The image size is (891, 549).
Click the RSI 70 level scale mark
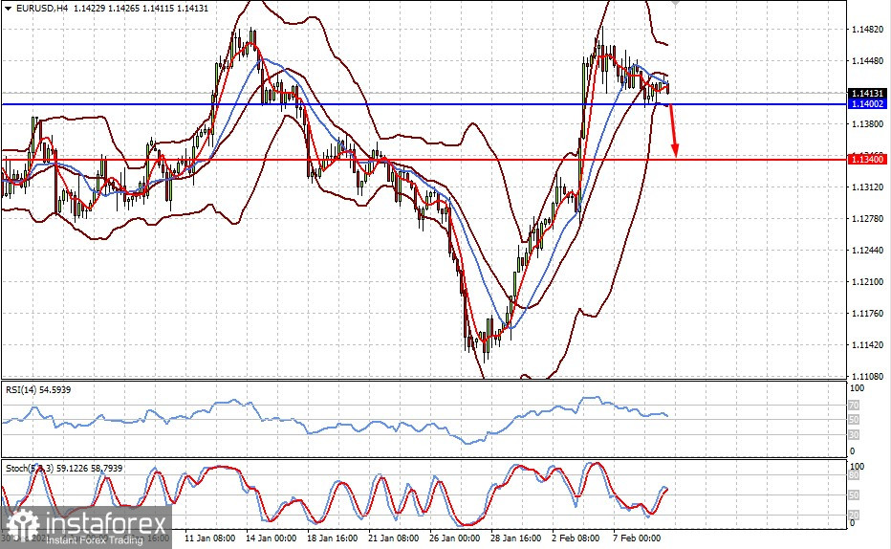(x=854, y=406)
